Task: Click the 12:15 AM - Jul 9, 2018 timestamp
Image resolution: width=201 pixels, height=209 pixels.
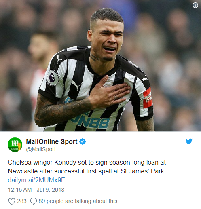Action: pyautogui.click(x=36, y=190)
